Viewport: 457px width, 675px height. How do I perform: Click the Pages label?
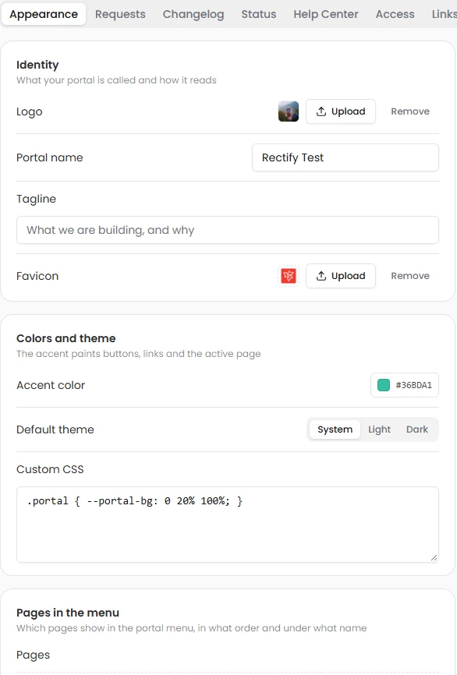pos(34,656)
